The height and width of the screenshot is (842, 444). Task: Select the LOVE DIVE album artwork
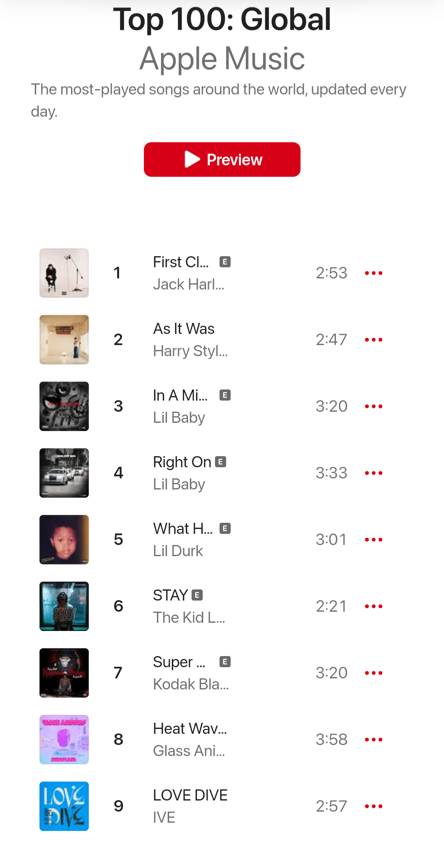click(x=64, y=806)
